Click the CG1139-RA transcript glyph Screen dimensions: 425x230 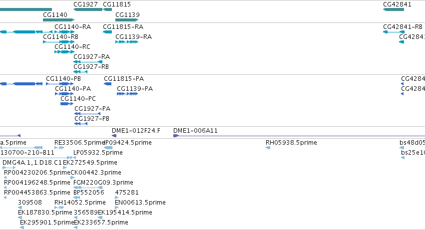[127, 42]
